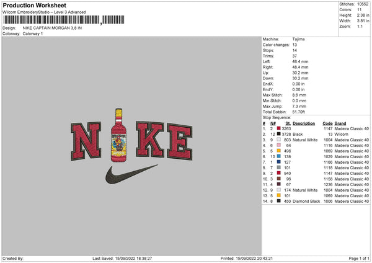Select the Width value 3.81 in
This screenshot has height=263, width=372.
point(363,21)
